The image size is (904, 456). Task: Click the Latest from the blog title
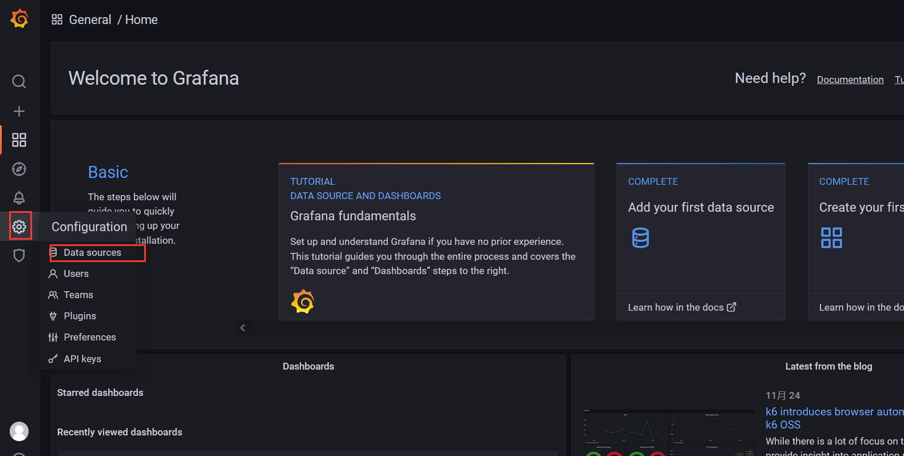828,366
